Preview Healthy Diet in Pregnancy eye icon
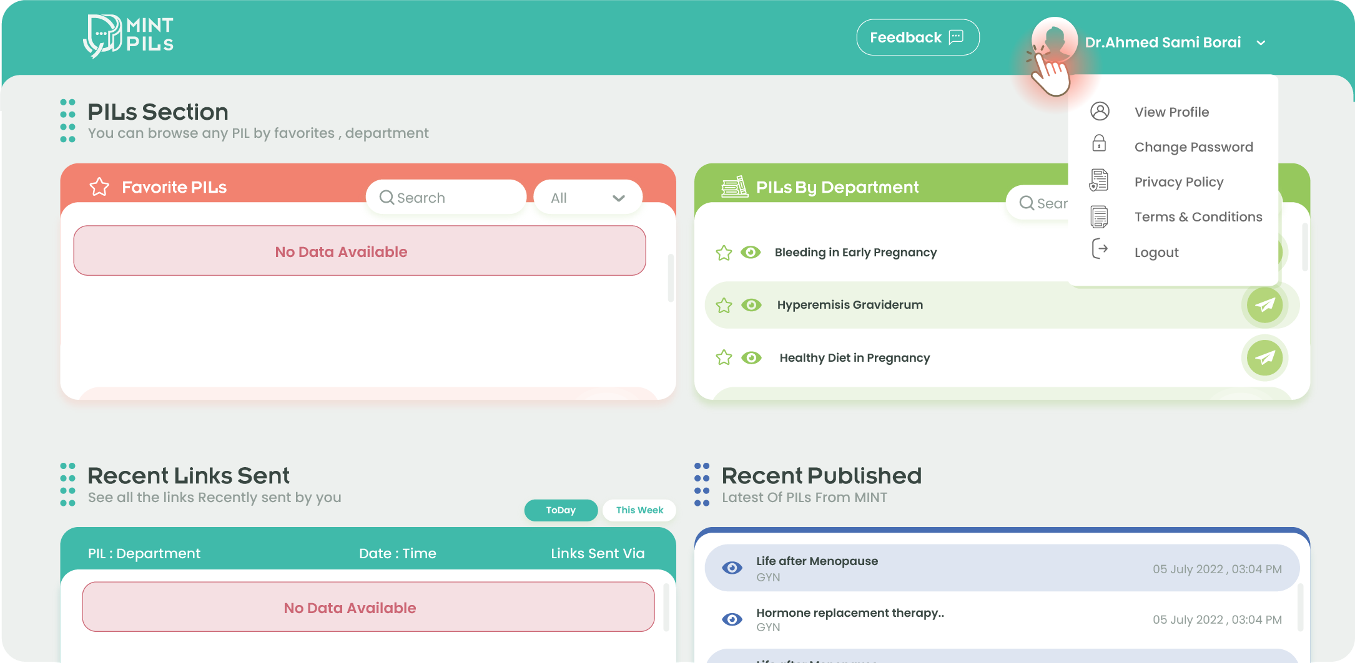Image resolution: width=1355 pixels, height=663 pixels. click(x=751, y=358)
